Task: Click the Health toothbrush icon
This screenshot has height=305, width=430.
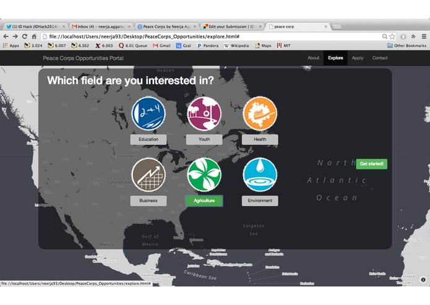Action: [260, 114]
